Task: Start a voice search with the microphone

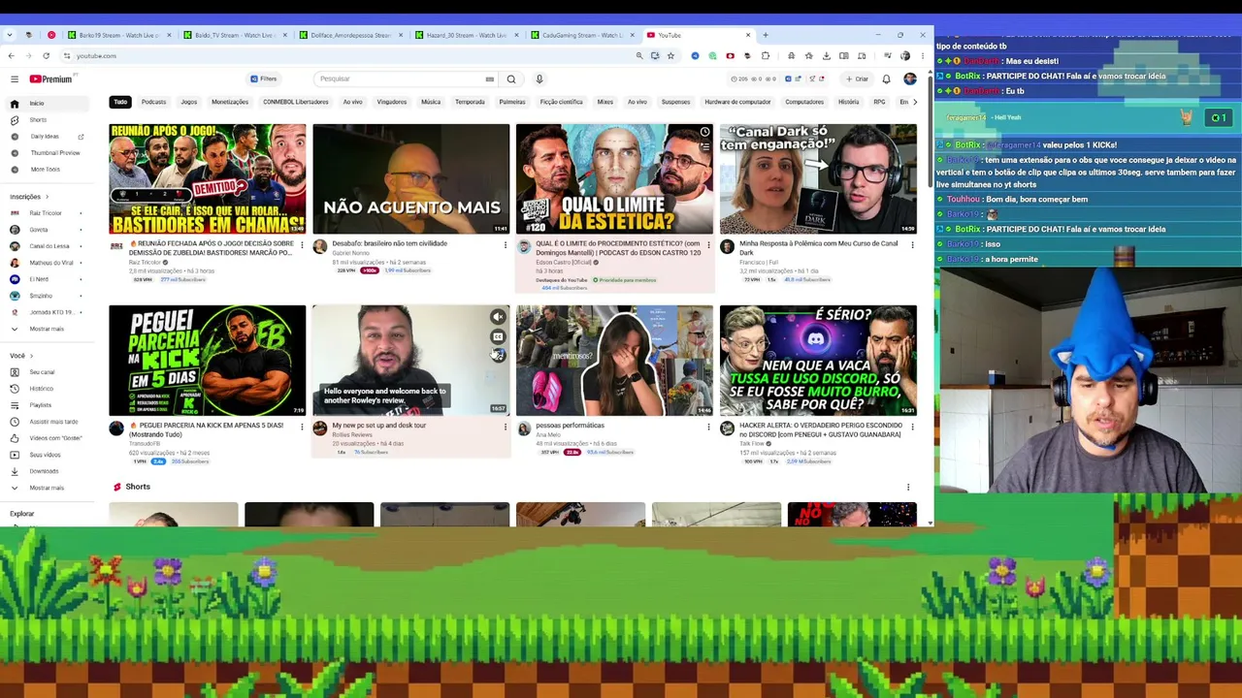Action: [539, 79]
